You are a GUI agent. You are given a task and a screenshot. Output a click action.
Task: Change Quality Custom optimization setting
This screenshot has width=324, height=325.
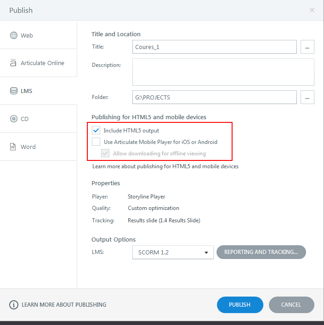point(153,208)
